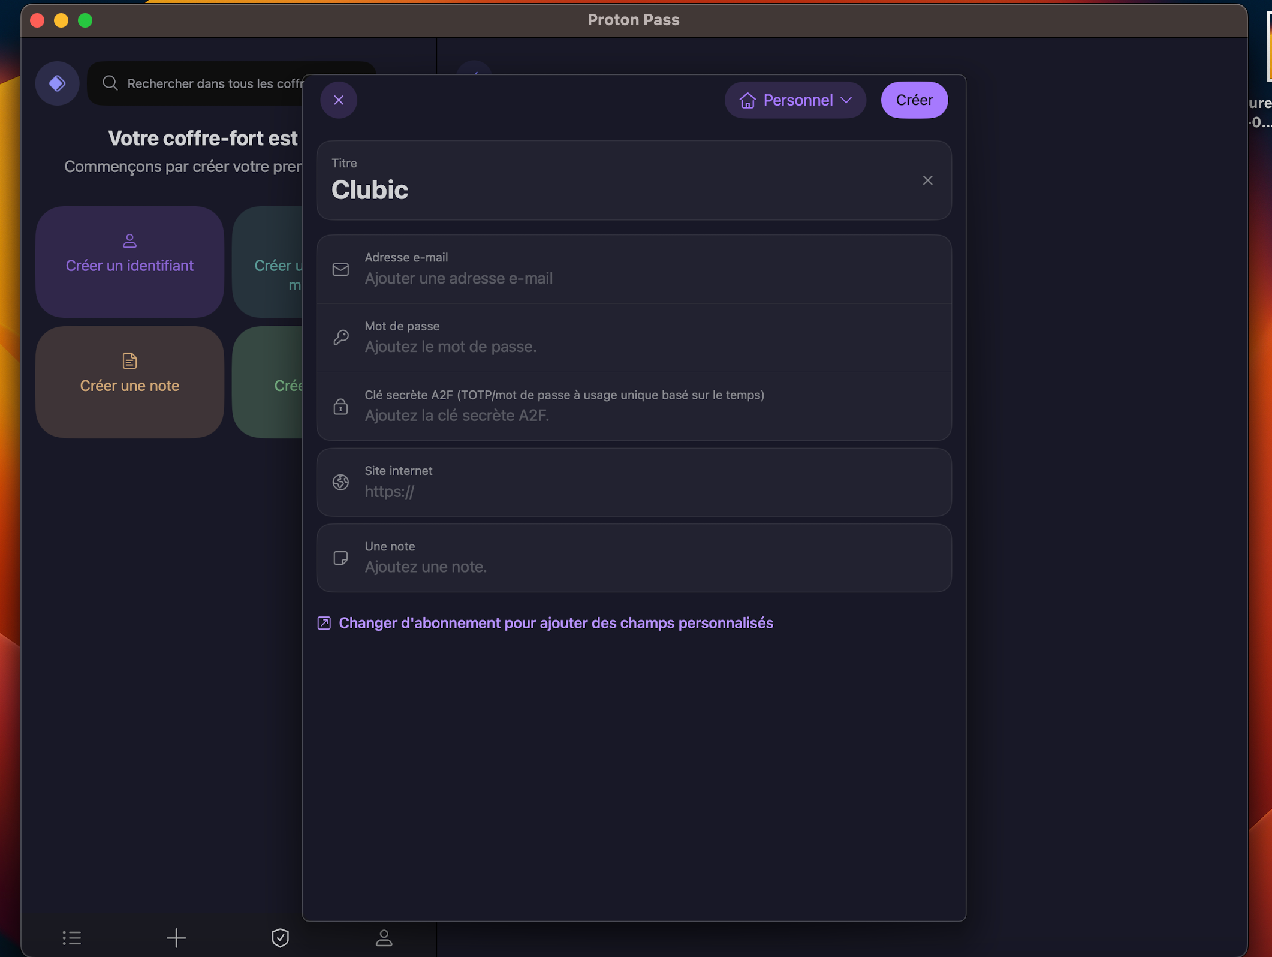Click the person icon on identifiant card

129,241
